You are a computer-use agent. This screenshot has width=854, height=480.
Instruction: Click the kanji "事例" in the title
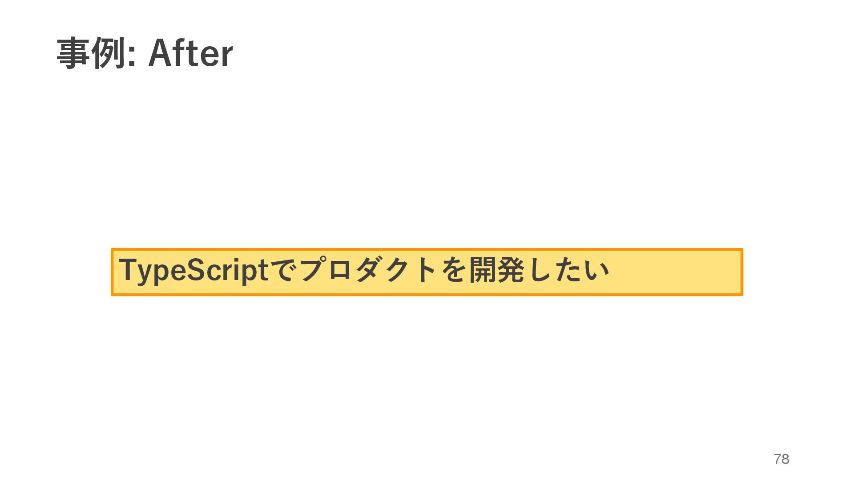90,53
